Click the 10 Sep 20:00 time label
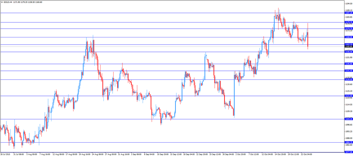Viewport: 353px width, 156px height. [163, 155]
